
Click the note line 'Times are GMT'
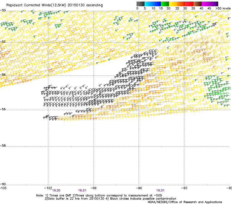pos(61,196)
